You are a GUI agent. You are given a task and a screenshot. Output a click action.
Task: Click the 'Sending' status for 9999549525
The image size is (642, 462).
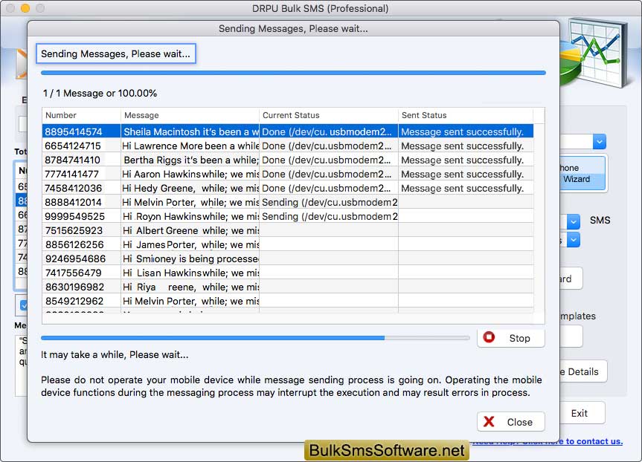coord(329,216)
